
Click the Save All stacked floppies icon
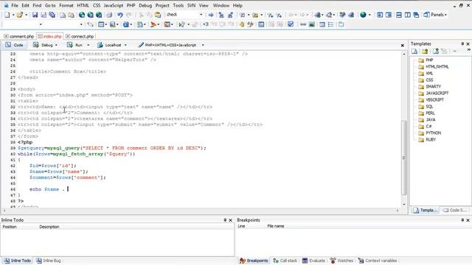click(x=52, y=15)
